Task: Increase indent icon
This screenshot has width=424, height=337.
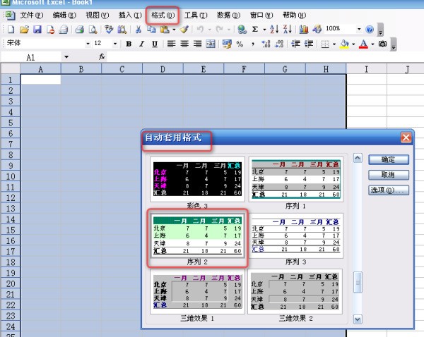Action: (309, 44)
